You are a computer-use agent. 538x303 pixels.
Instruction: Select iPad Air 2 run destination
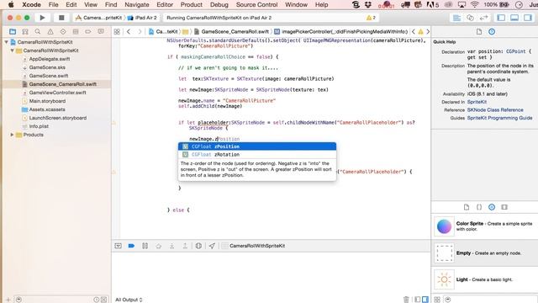tap(142, 18)
